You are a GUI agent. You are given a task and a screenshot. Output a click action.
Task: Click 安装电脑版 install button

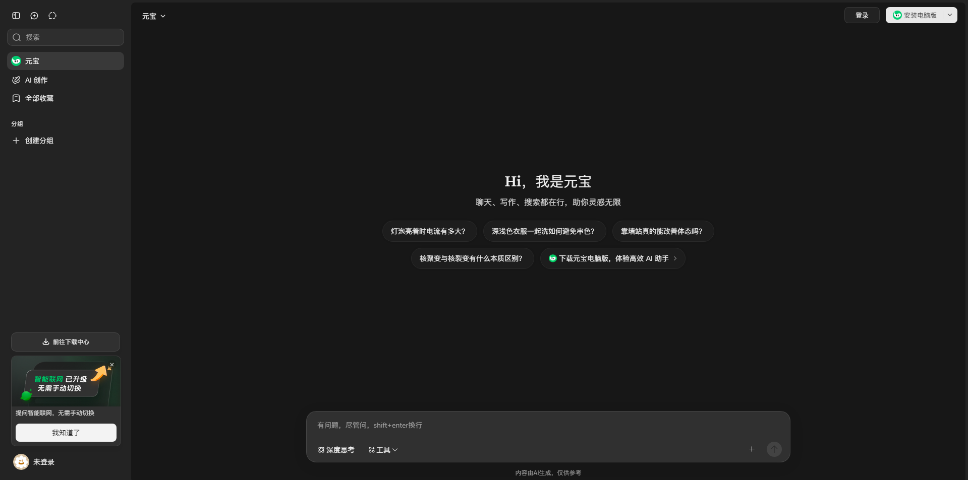tap(915, 15)
